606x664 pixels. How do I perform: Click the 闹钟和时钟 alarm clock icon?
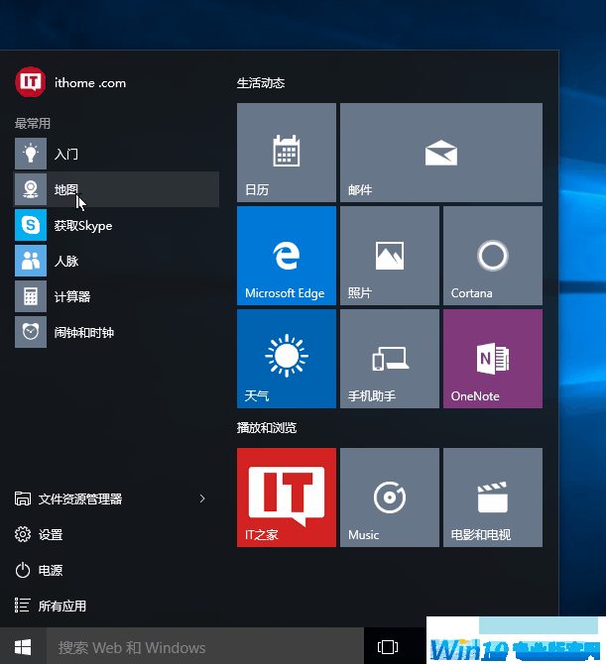point(31,332)
